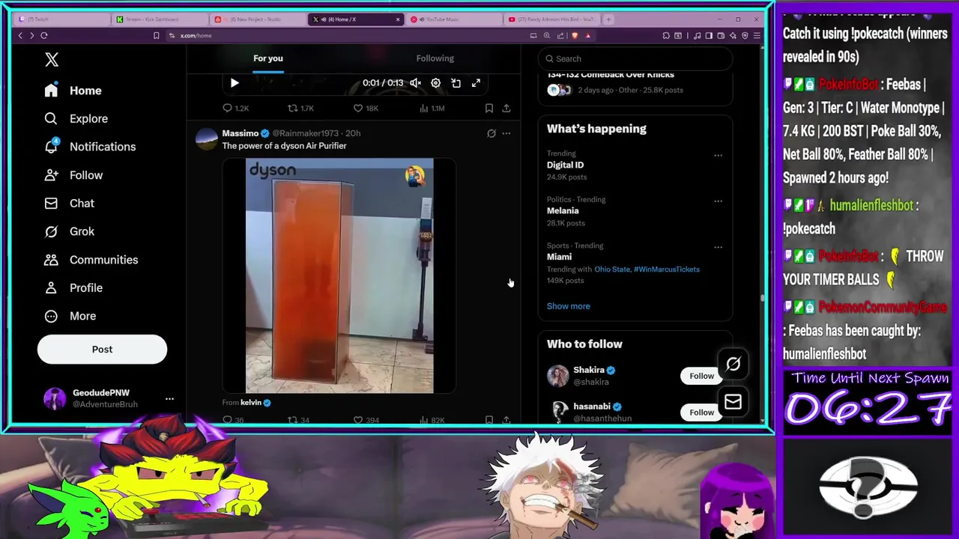Image resolution: width=959 pixels, height=539 pixels.
Task: Share the 18K-likes post
Action: (506, 109)
